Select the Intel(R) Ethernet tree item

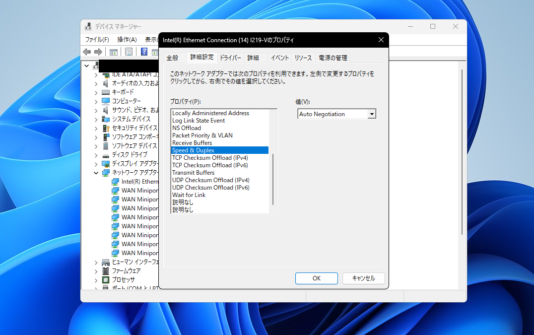point(140,182)
